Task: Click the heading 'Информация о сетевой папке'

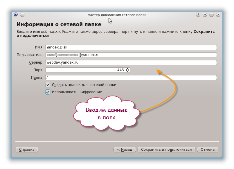Action: 59,24
